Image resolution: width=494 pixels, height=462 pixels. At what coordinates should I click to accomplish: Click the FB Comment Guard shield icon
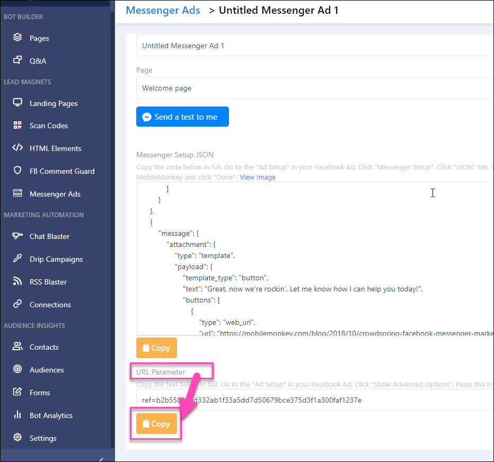[17, 171]
